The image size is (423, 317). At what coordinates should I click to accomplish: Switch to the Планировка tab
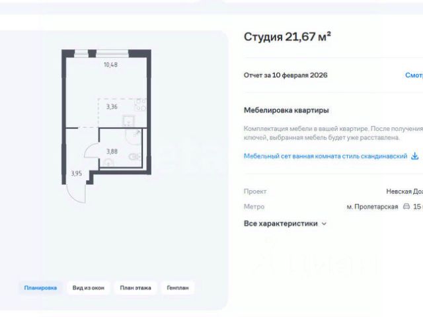tap(40, 288)
